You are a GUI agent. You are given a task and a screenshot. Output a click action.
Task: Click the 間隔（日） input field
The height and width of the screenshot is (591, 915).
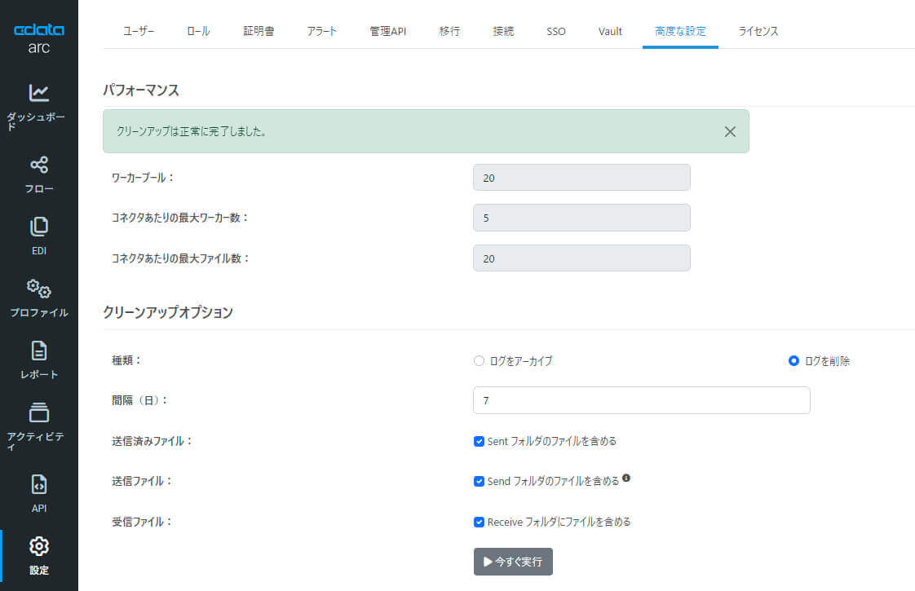click(641, 400)
